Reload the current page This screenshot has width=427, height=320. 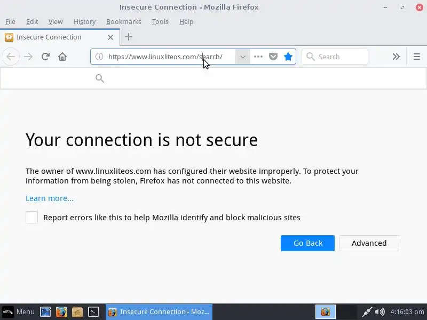pos(45,57)
